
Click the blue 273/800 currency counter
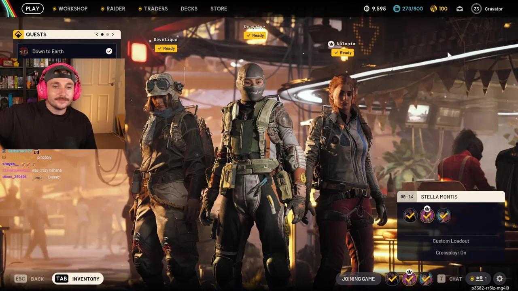pyautogui.click(x=408, y=8)
